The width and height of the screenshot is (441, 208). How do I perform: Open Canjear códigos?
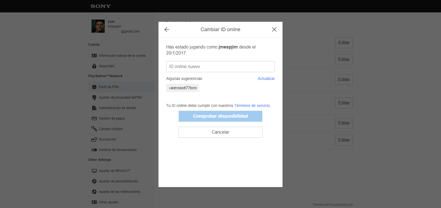(x=111, y=129)
